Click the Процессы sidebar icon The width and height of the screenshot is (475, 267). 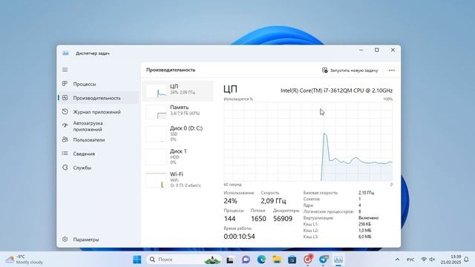(x=65, y=84)
